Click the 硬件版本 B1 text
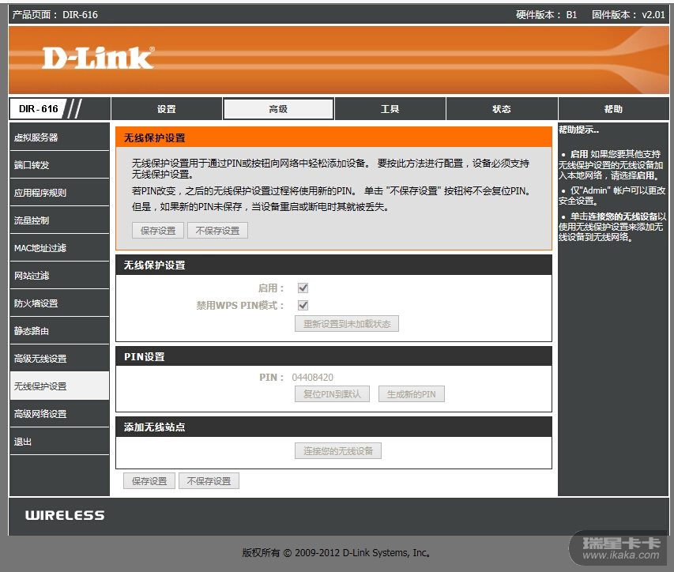Screen dimensions: 674x572 [x=546, y=14]
